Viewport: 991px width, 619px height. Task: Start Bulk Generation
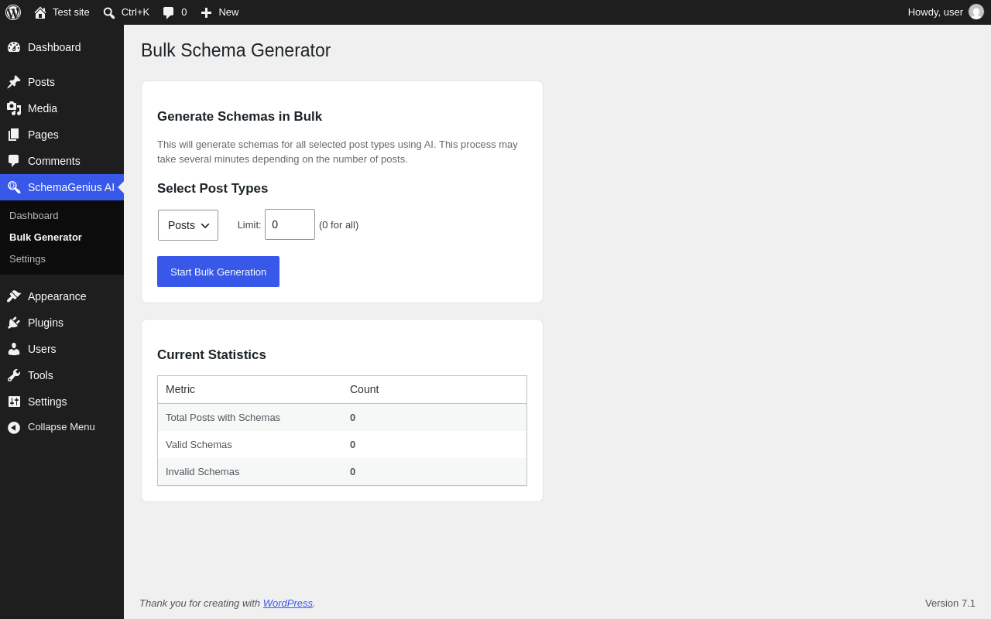point(218,272)
